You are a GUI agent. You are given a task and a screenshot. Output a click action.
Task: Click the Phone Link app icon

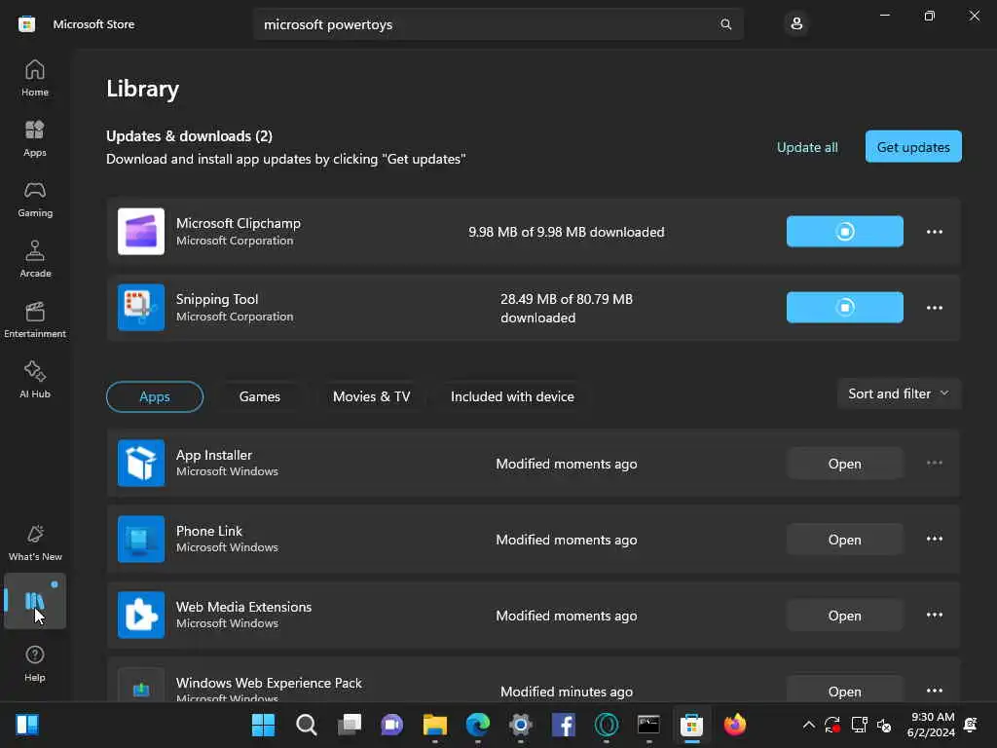point(141,540)
